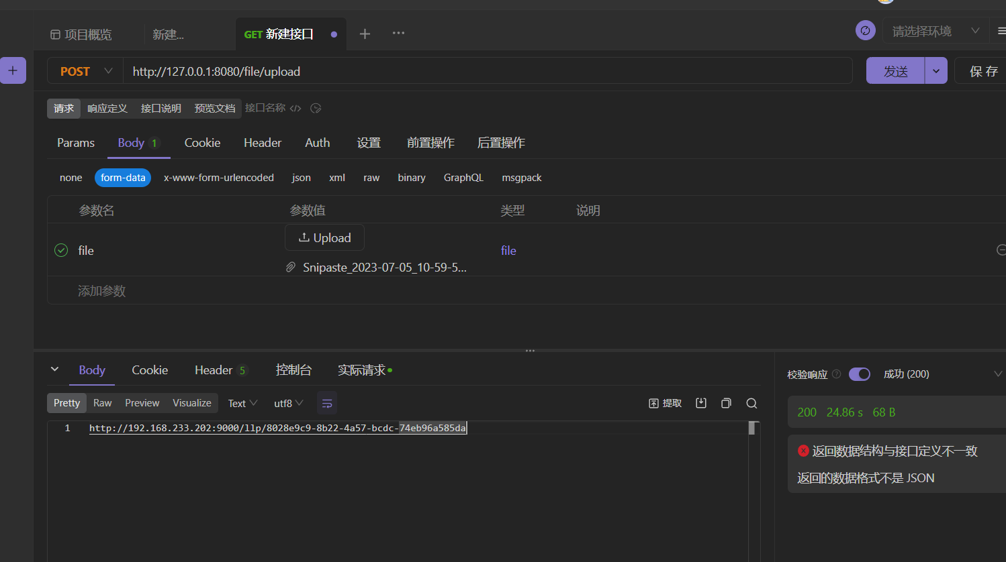Image resolution: width=1006 pixels, height=562 pixels.
Task: Select msgpack body type
Action: [522, 178]
